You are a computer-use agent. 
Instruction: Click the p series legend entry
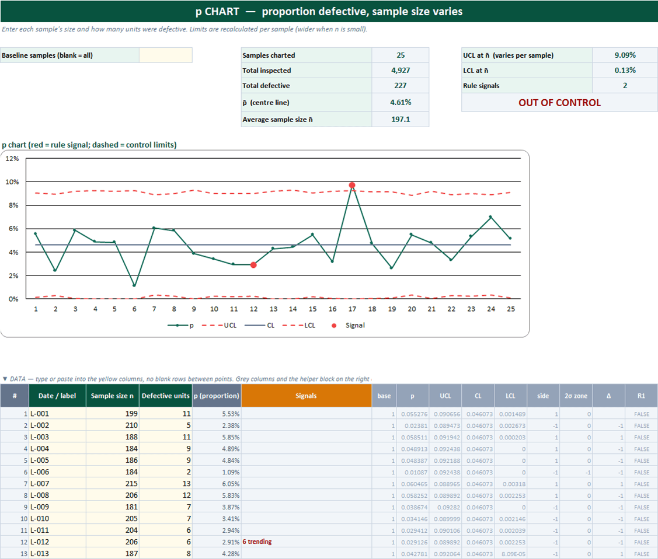(x=180, y=326)
